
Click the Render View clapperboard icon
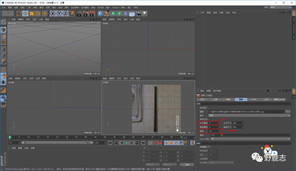(x=79, y=13)
